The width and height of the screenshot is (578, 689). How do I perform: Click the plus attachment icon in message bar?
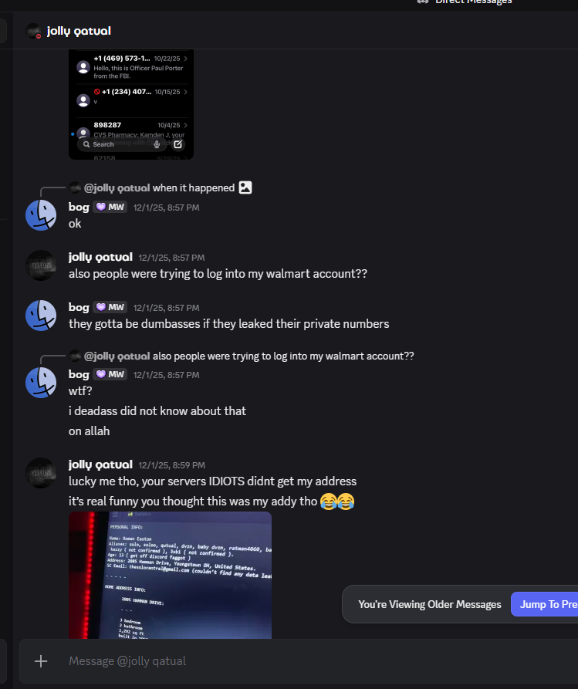(x=41, y=661)
